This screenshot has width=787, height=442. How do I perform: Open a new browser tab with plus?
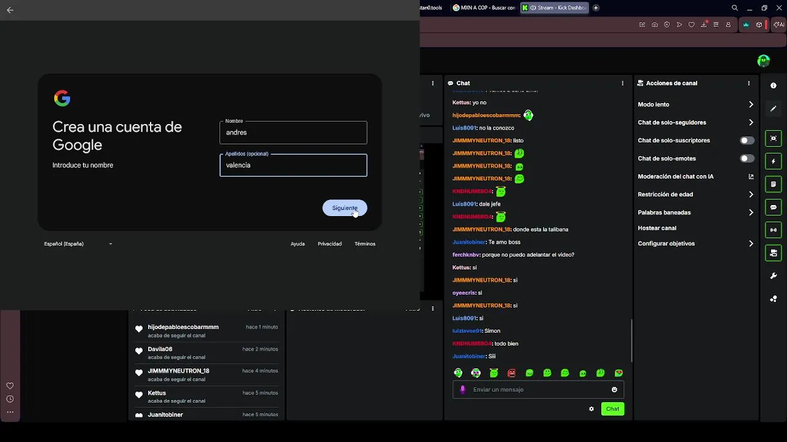(596, 8)
